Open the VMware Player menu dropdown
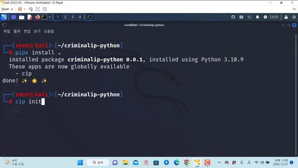The image size is (298, 168). pos(7,9)
